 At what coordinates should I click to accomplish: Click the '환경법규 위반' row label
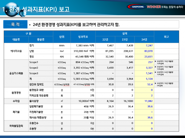point(36,90)
